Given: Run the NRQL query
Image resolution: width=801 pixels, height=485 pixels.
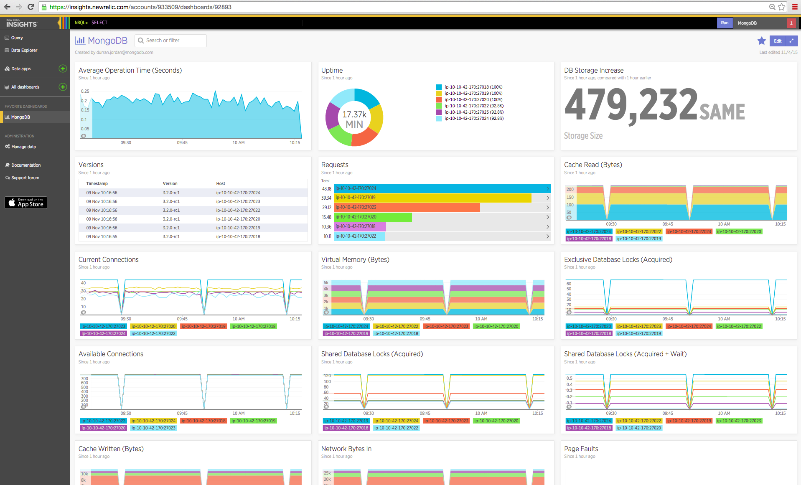Looking at the screenshot, I should tap(725, 23).
